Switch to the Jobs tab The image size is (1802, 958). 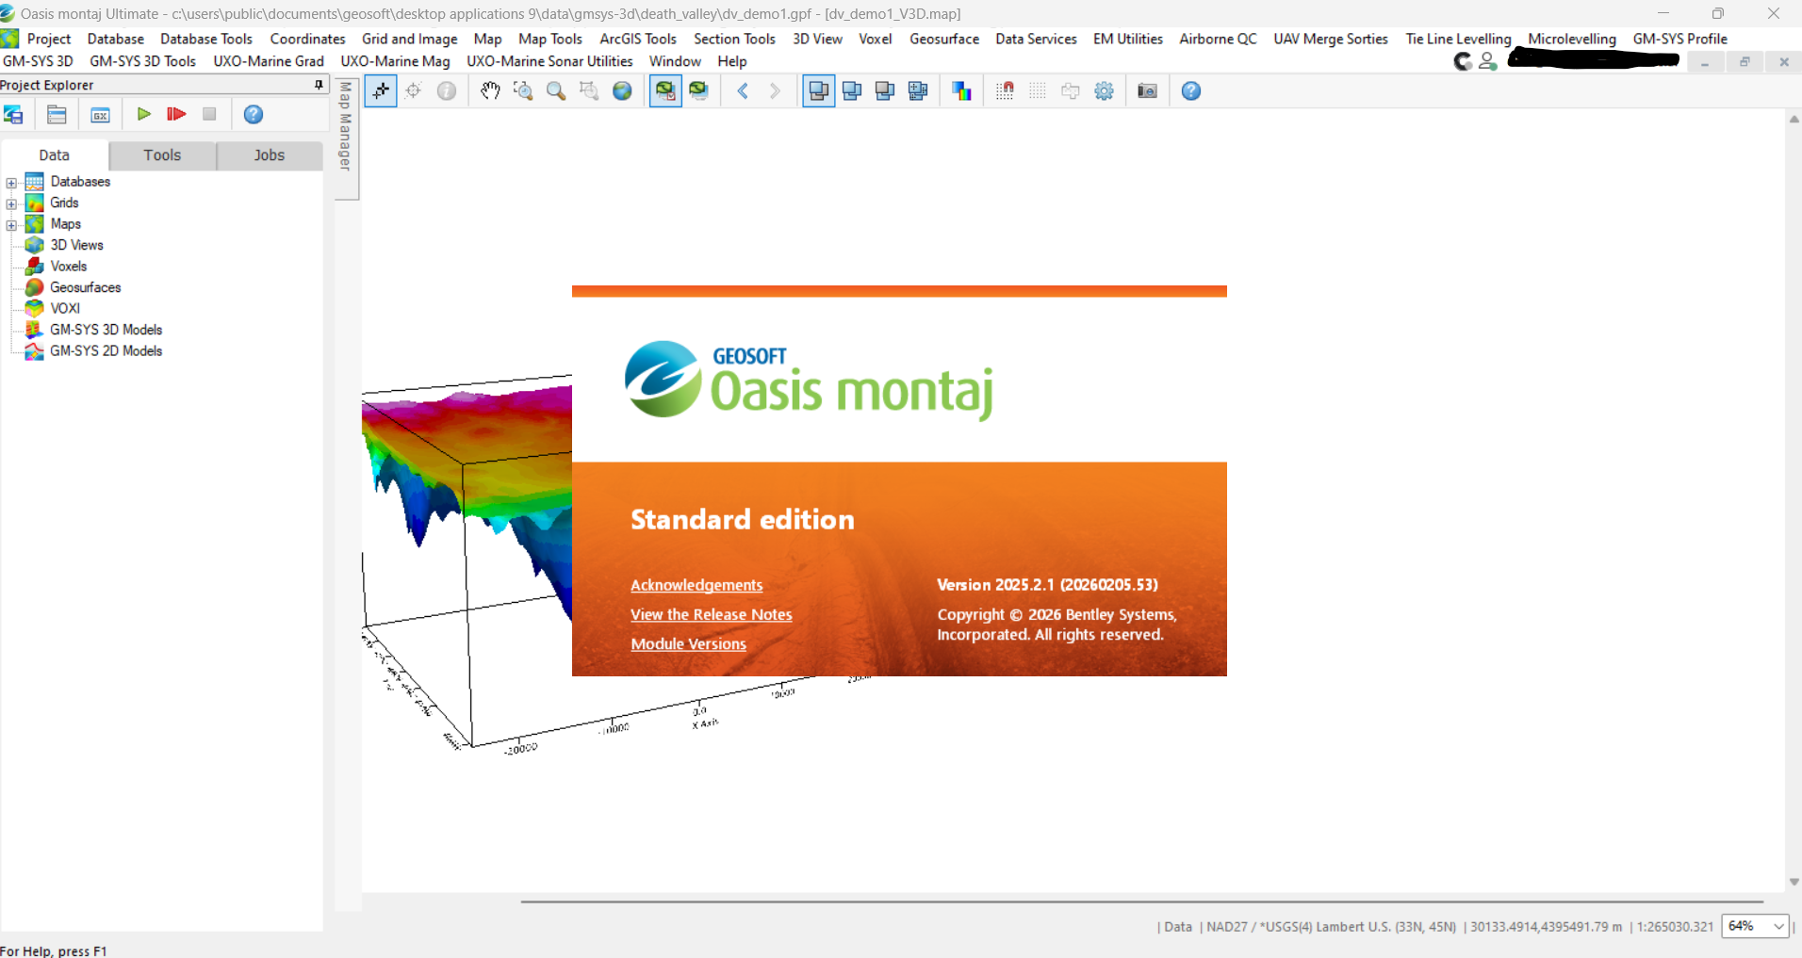tap(270, 155)
